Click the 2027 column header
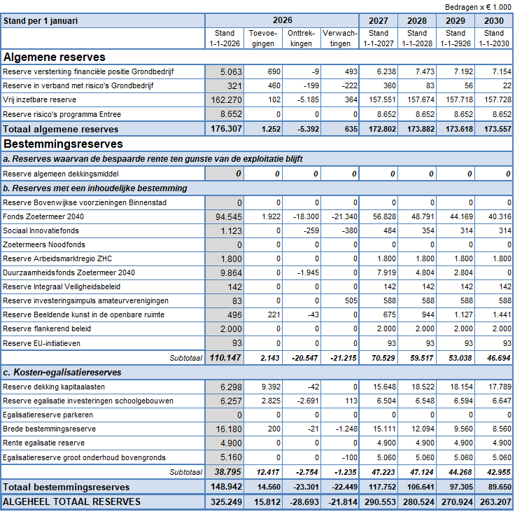Image resolution: width=515 pixels, height=512 pixels. pyautogui.click(x=378, y=20)
